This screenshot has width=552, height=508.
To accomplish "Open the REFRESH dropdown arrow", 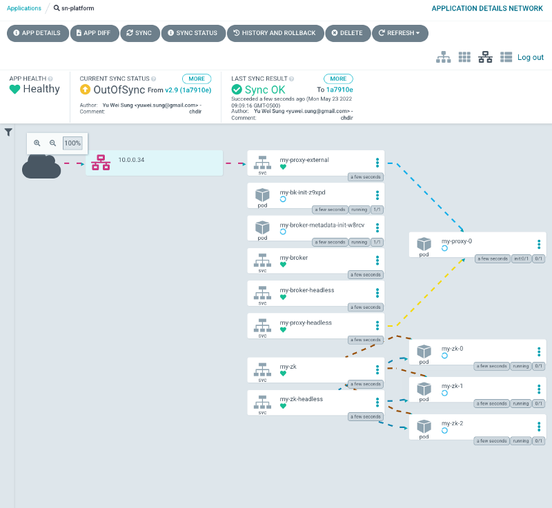I will (x=418, y=33).
